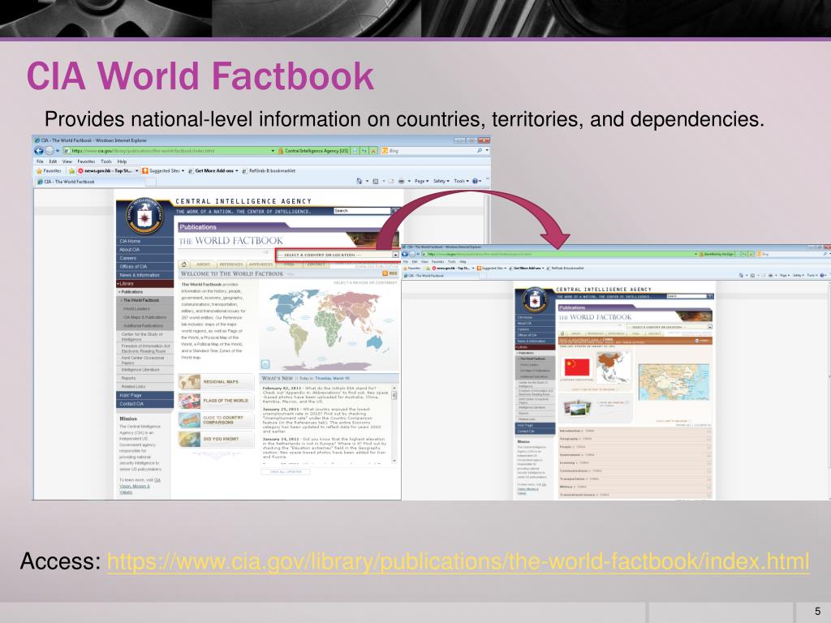Select The World Factbook sidebar item
This screenshot has width=831, height=623.
[x=144, y=300]
